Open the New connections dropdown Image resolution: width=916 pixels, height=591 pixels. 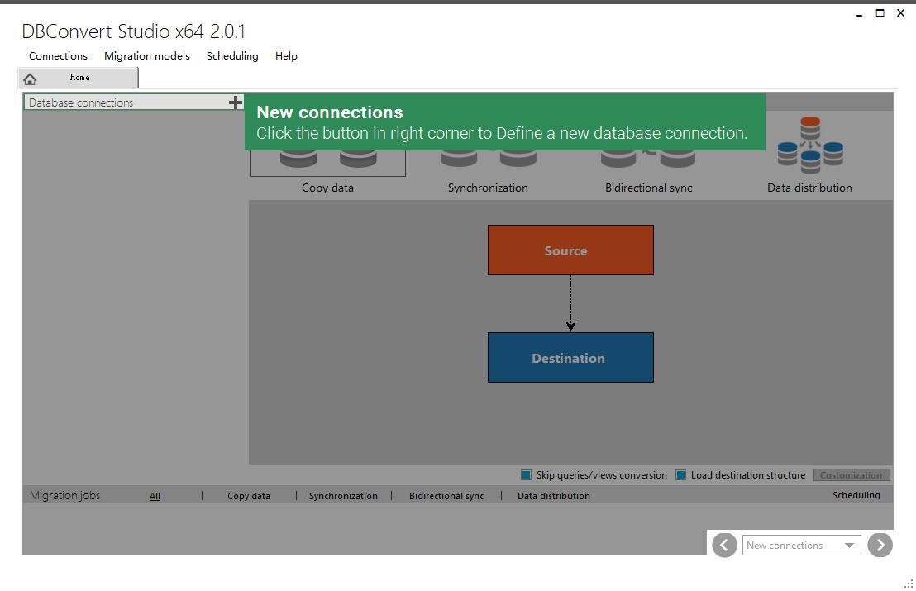pyautogui.click(x=850, y=545)
